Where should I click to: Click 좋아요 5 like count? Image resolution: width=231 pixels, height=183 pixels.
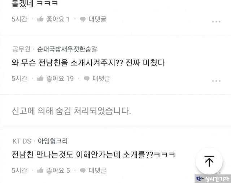coord(58,170)
